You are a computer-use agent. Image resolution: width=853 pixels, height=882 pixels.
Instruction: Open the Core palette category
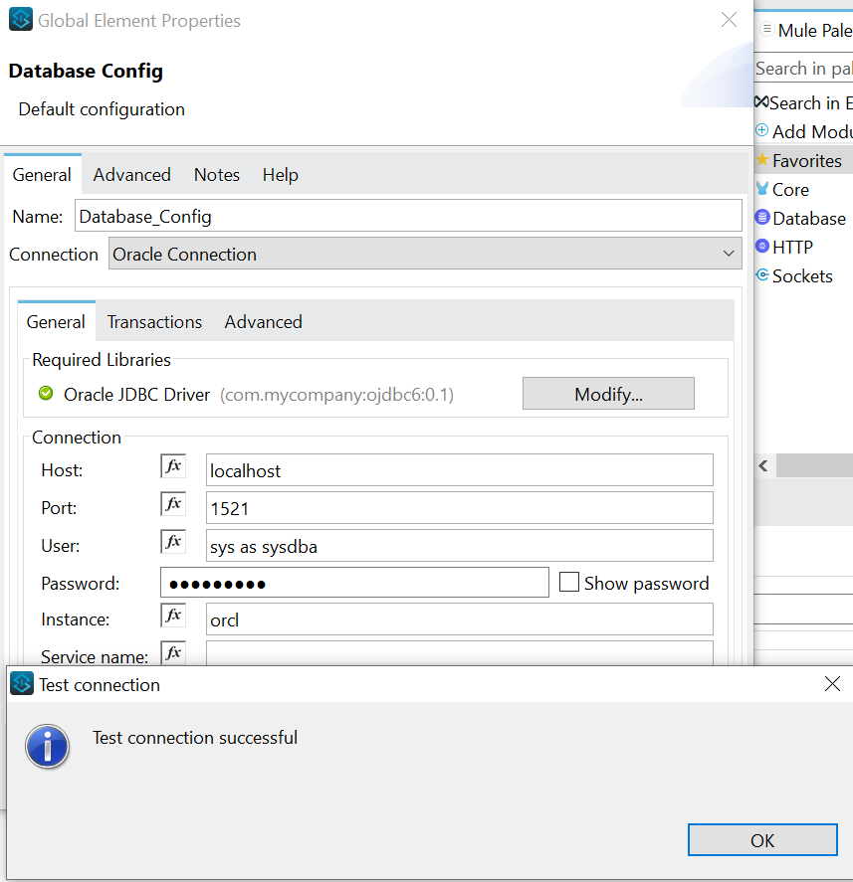(789, 189)
